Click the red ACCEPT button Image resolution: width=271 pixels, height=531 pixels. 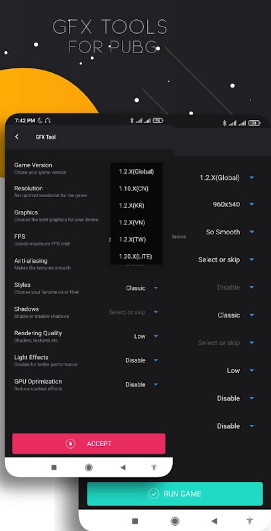tap(89, 443)
